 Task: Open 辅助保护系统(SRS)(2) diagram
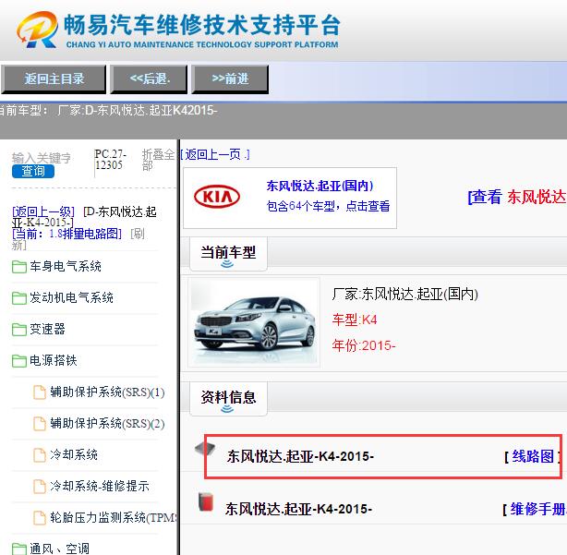(x=107, y=424)
